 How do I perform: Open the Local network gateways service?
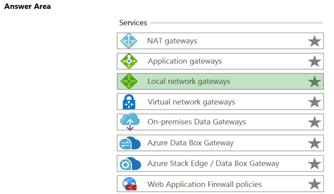coord(189,81)
